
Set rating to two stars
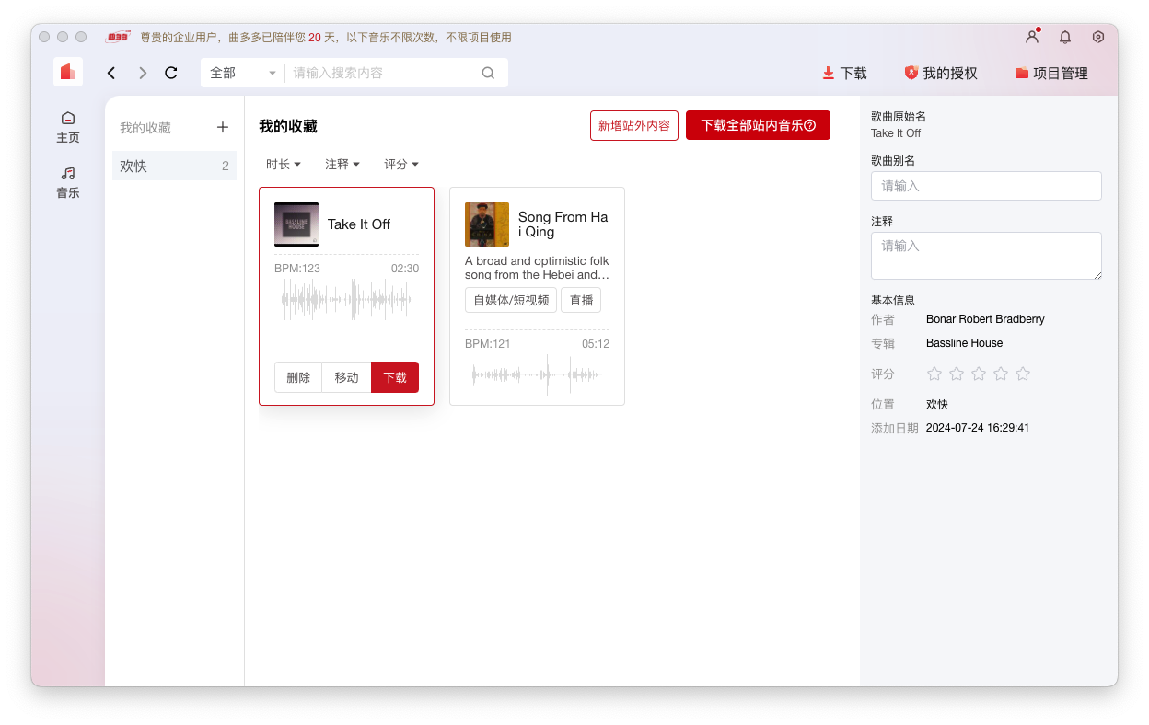pyautogui.click(x=957, y=374)
